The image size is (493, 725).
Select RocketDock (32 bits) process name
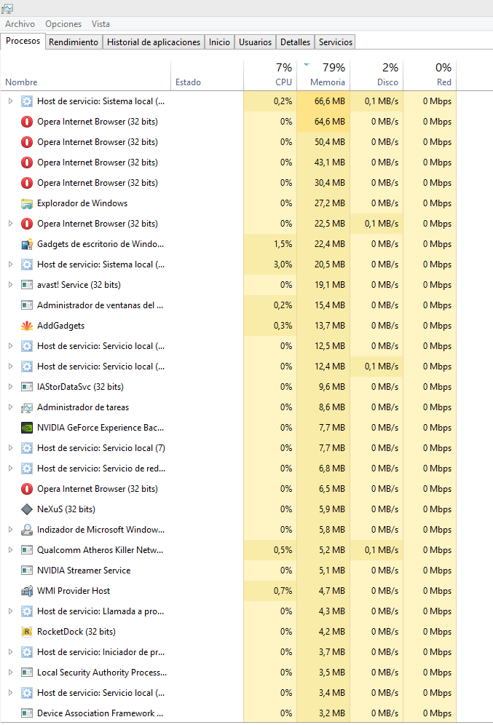pyautogui.click(x=76, y=632)
